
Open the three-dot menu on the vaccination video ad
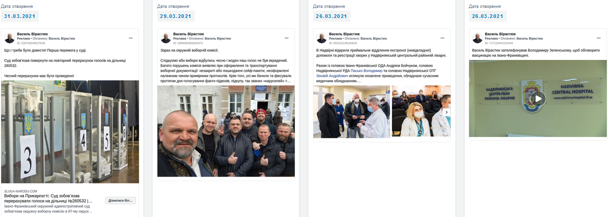coord(599,38)
